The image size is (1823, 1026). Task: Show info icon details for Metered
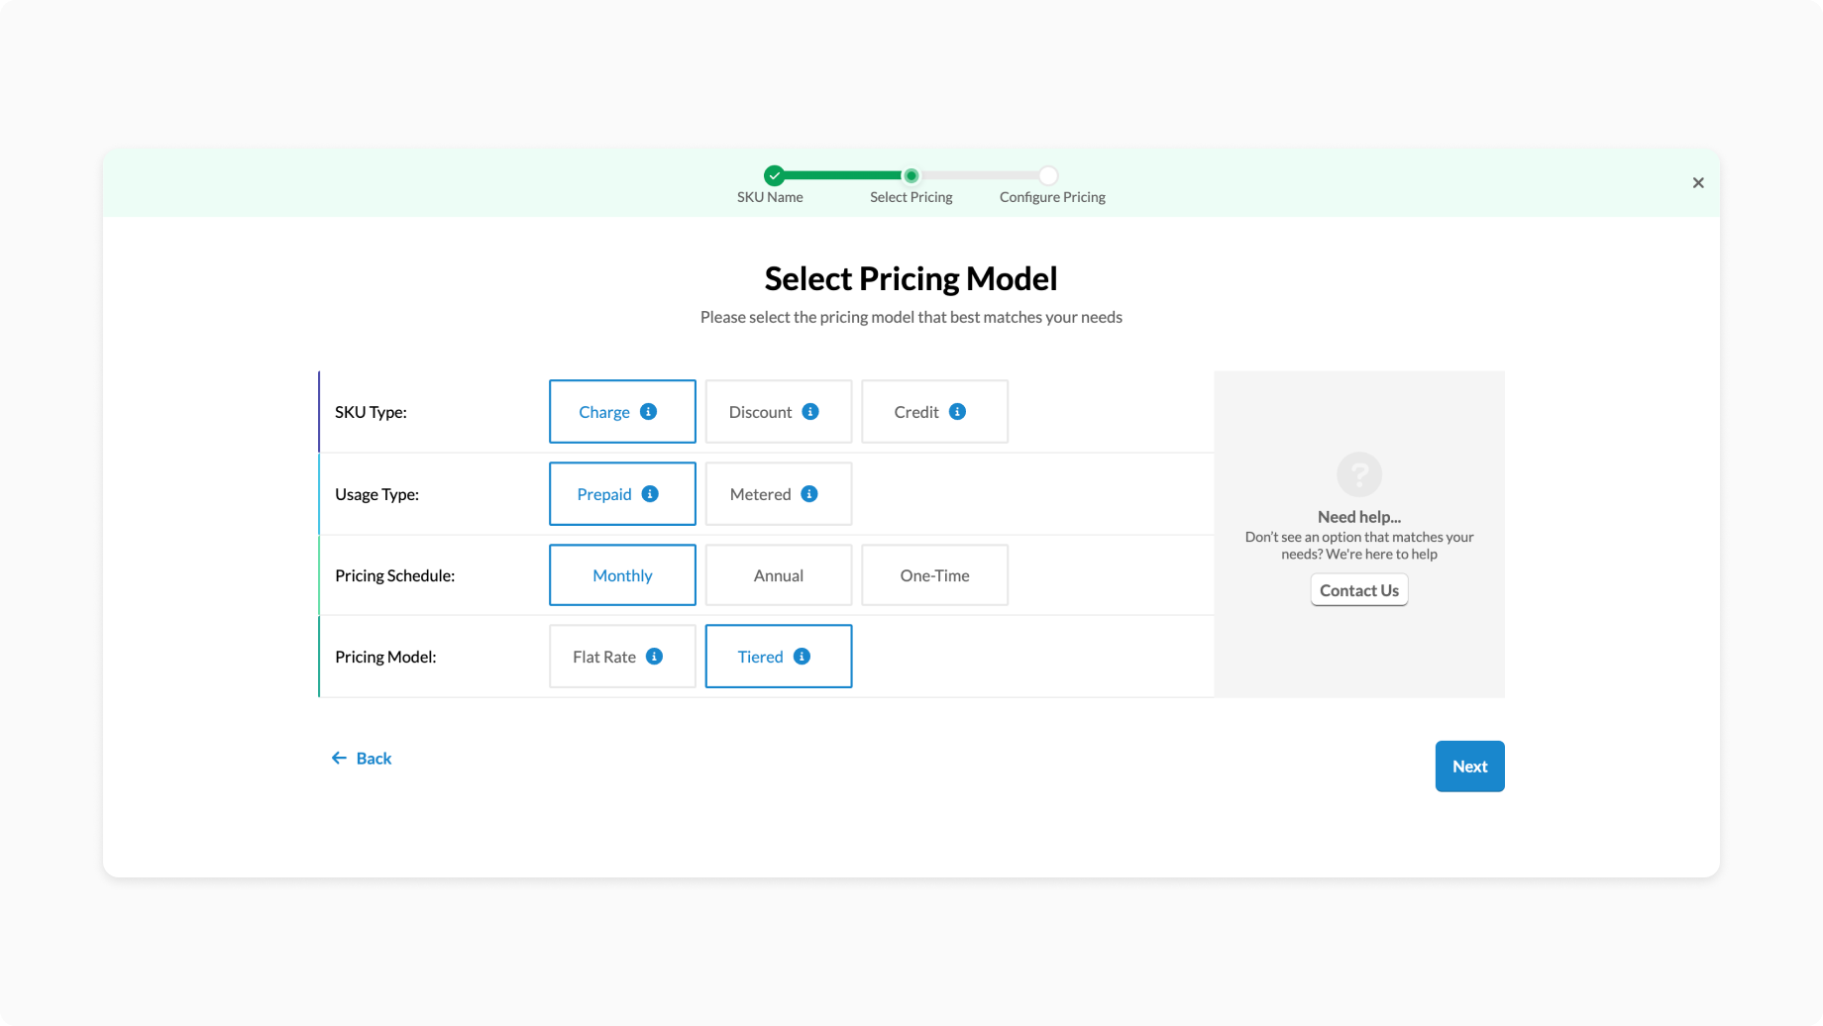coord(809,494)
